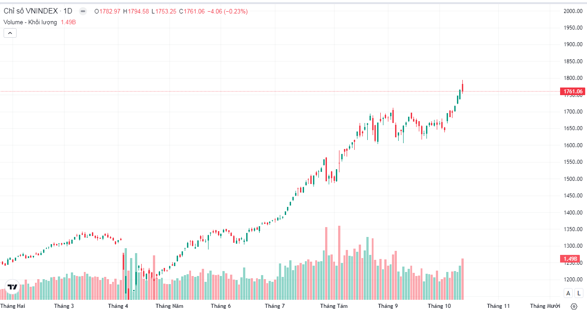The width and height of the screenshot is (587, 311).
Task: Click the −4.06 (−0.23%) change value
Action: (227, 11)
